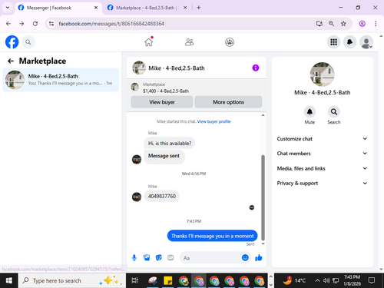
Task: Expand the Privacy & support section
Action: tap(322, 183)
